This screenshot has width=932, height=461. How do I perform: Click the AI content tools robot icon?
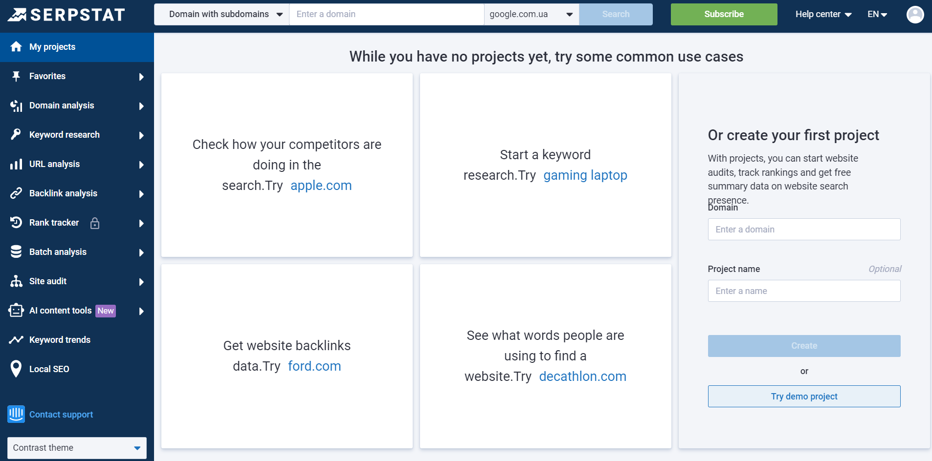coord(16,310)
